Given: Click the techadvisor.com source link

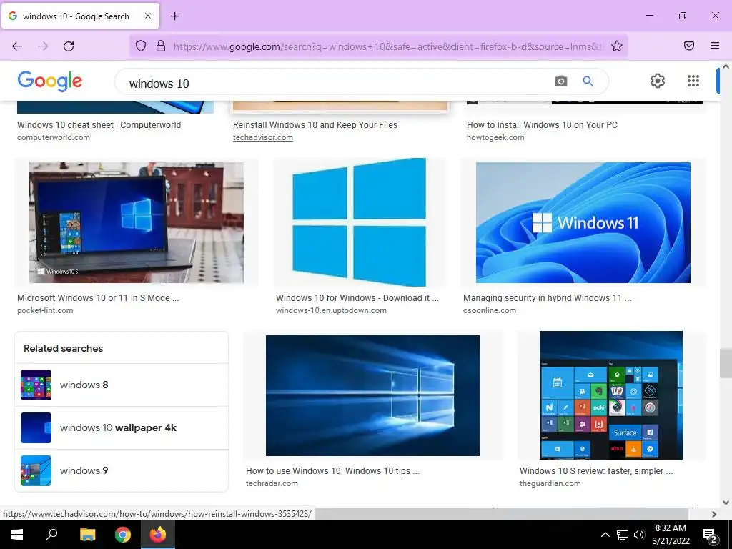Looking at the screenshot, I should point(263,137).
